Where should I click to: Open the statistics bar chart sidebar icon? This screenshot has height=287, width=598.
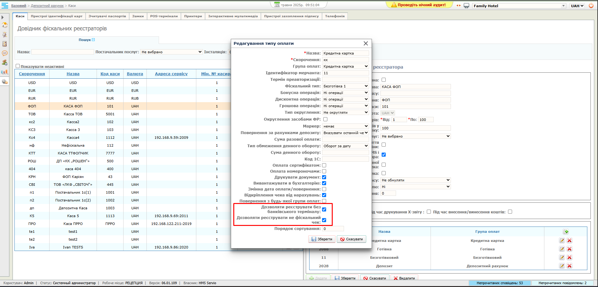pyautogui.click(x=5, y=72)
